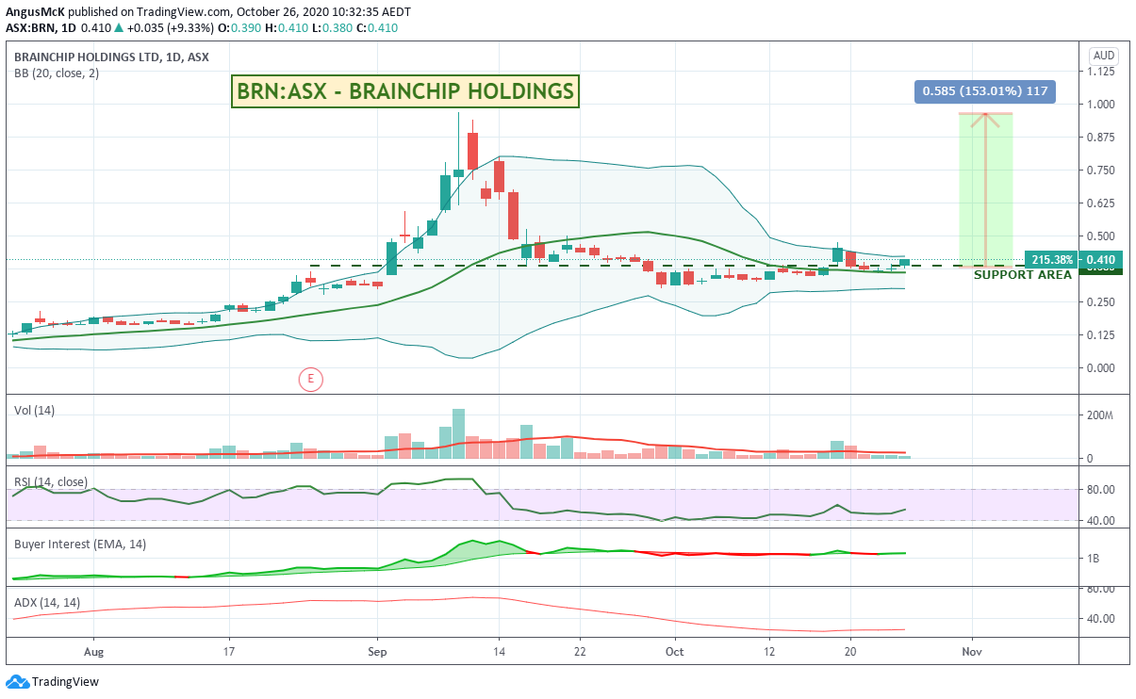1136x699 pixels.
Task: Click the 40.00 level on ADX axis
Action: pos(1101,620)
